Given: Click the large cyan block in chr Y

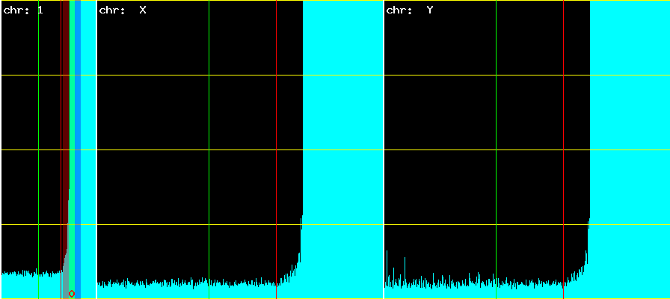Looking at the screenshot, I should click(x=629, y=112).
